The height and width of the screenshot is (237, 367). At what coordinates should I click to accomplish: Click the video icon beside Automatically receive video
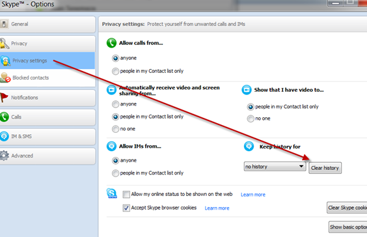click(x=111, y=90)
